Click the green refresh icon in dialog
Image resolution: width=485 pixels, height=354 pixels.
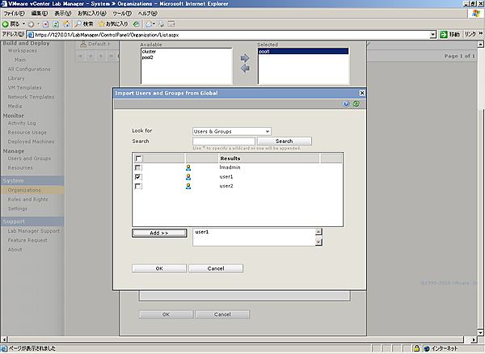(x=356, y=104)
